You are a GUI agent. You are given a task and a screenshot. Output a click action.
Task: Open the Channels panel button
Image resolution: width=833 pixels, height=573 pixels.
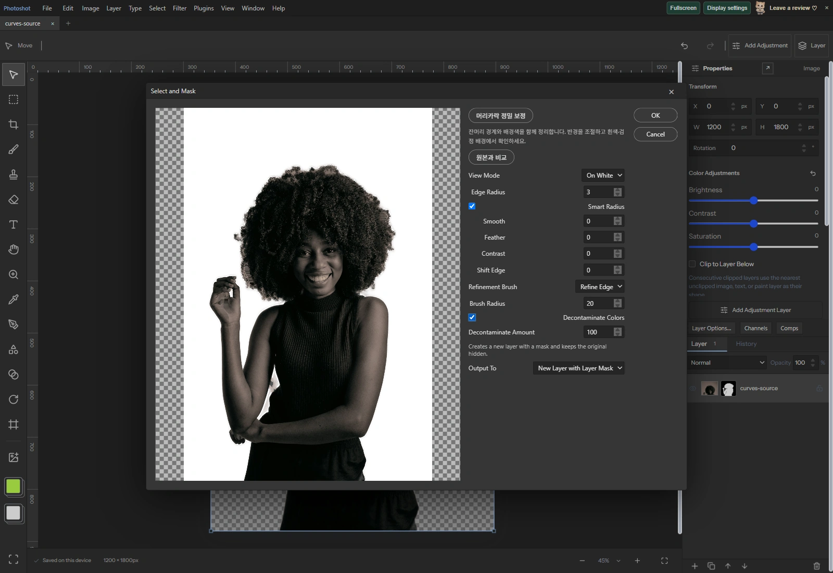pos(755,328)
